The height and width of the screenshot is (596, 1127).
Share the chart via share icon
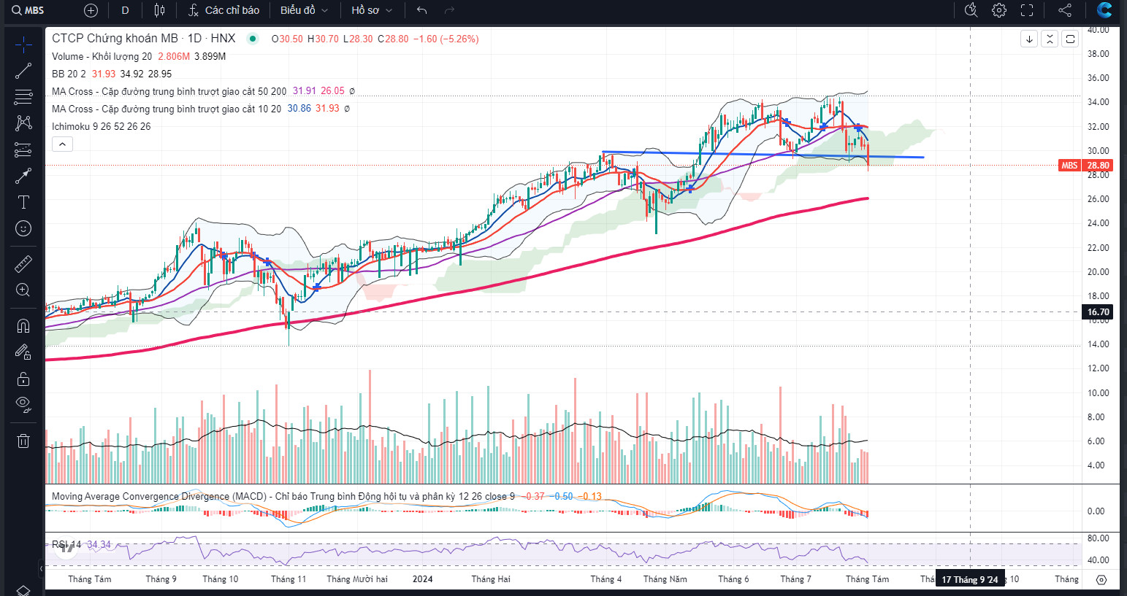click(1065, 10)
